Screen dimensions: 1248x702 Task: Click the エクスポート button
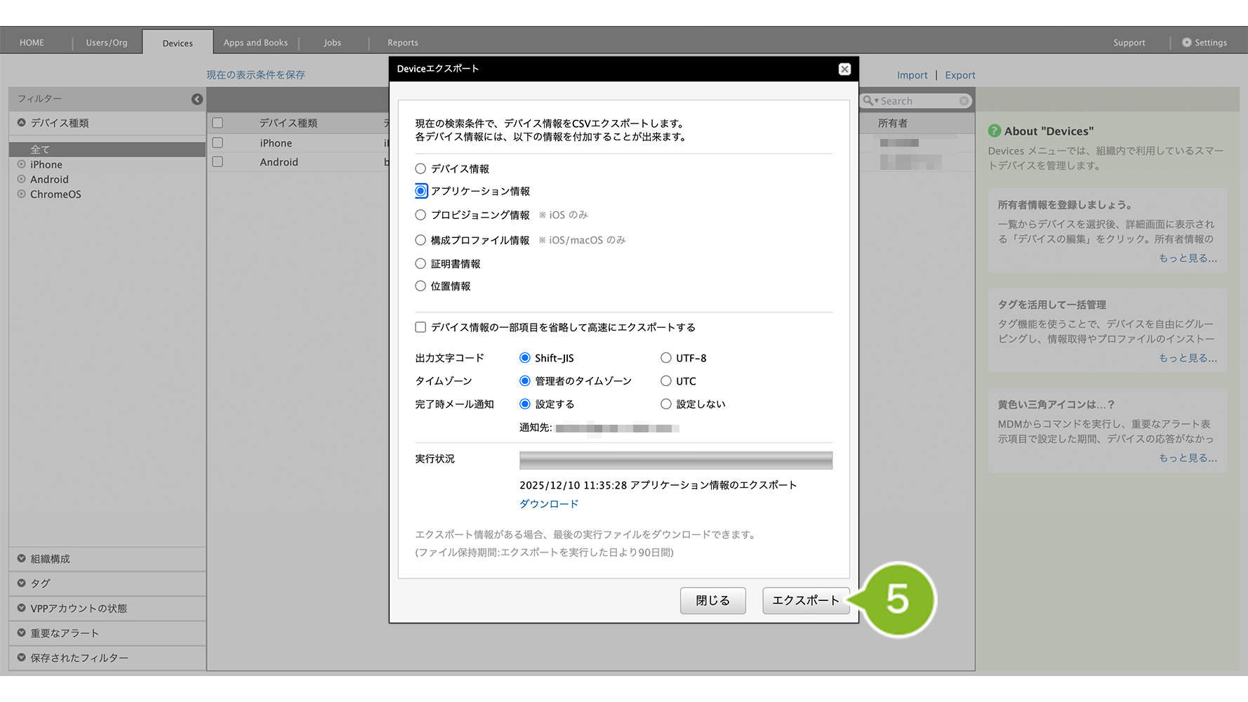[805, 601]
